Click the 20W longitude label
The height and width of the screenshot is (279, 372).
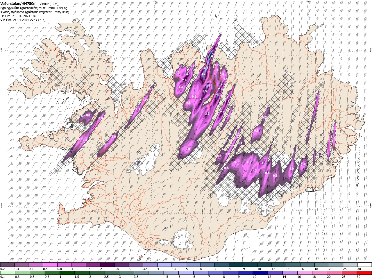pos(155,1)
